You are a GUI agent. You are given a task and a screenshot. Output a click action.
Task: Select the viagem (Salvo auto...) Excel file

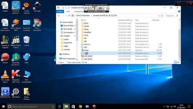point(5,25)
